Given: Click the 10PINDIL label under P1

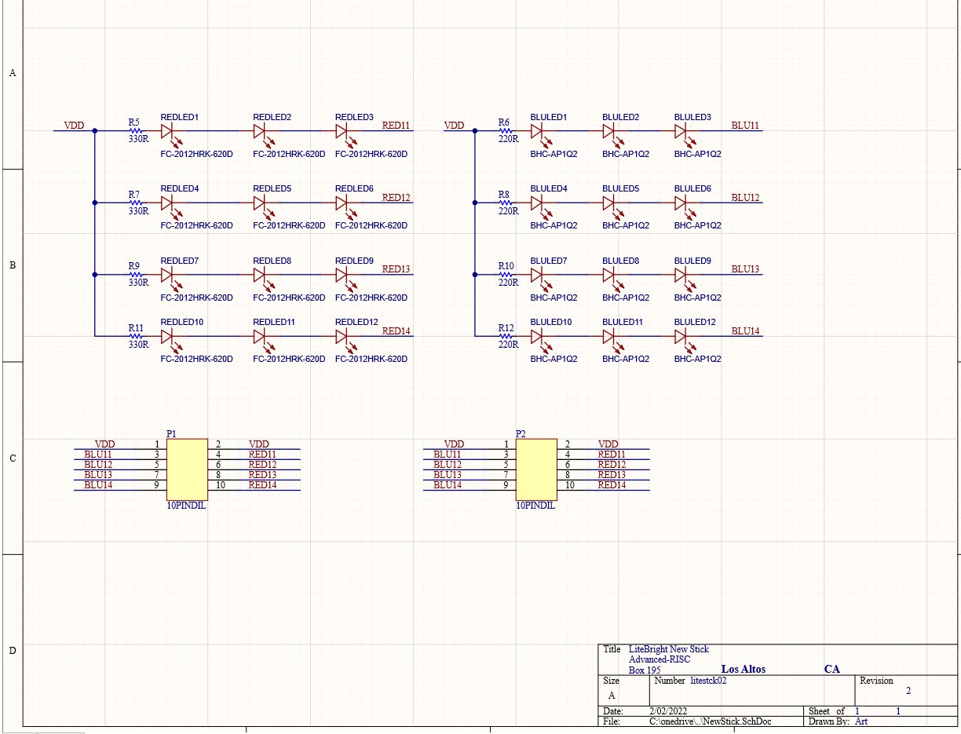Looking at the screenshot, I should (x=186, y=506).
